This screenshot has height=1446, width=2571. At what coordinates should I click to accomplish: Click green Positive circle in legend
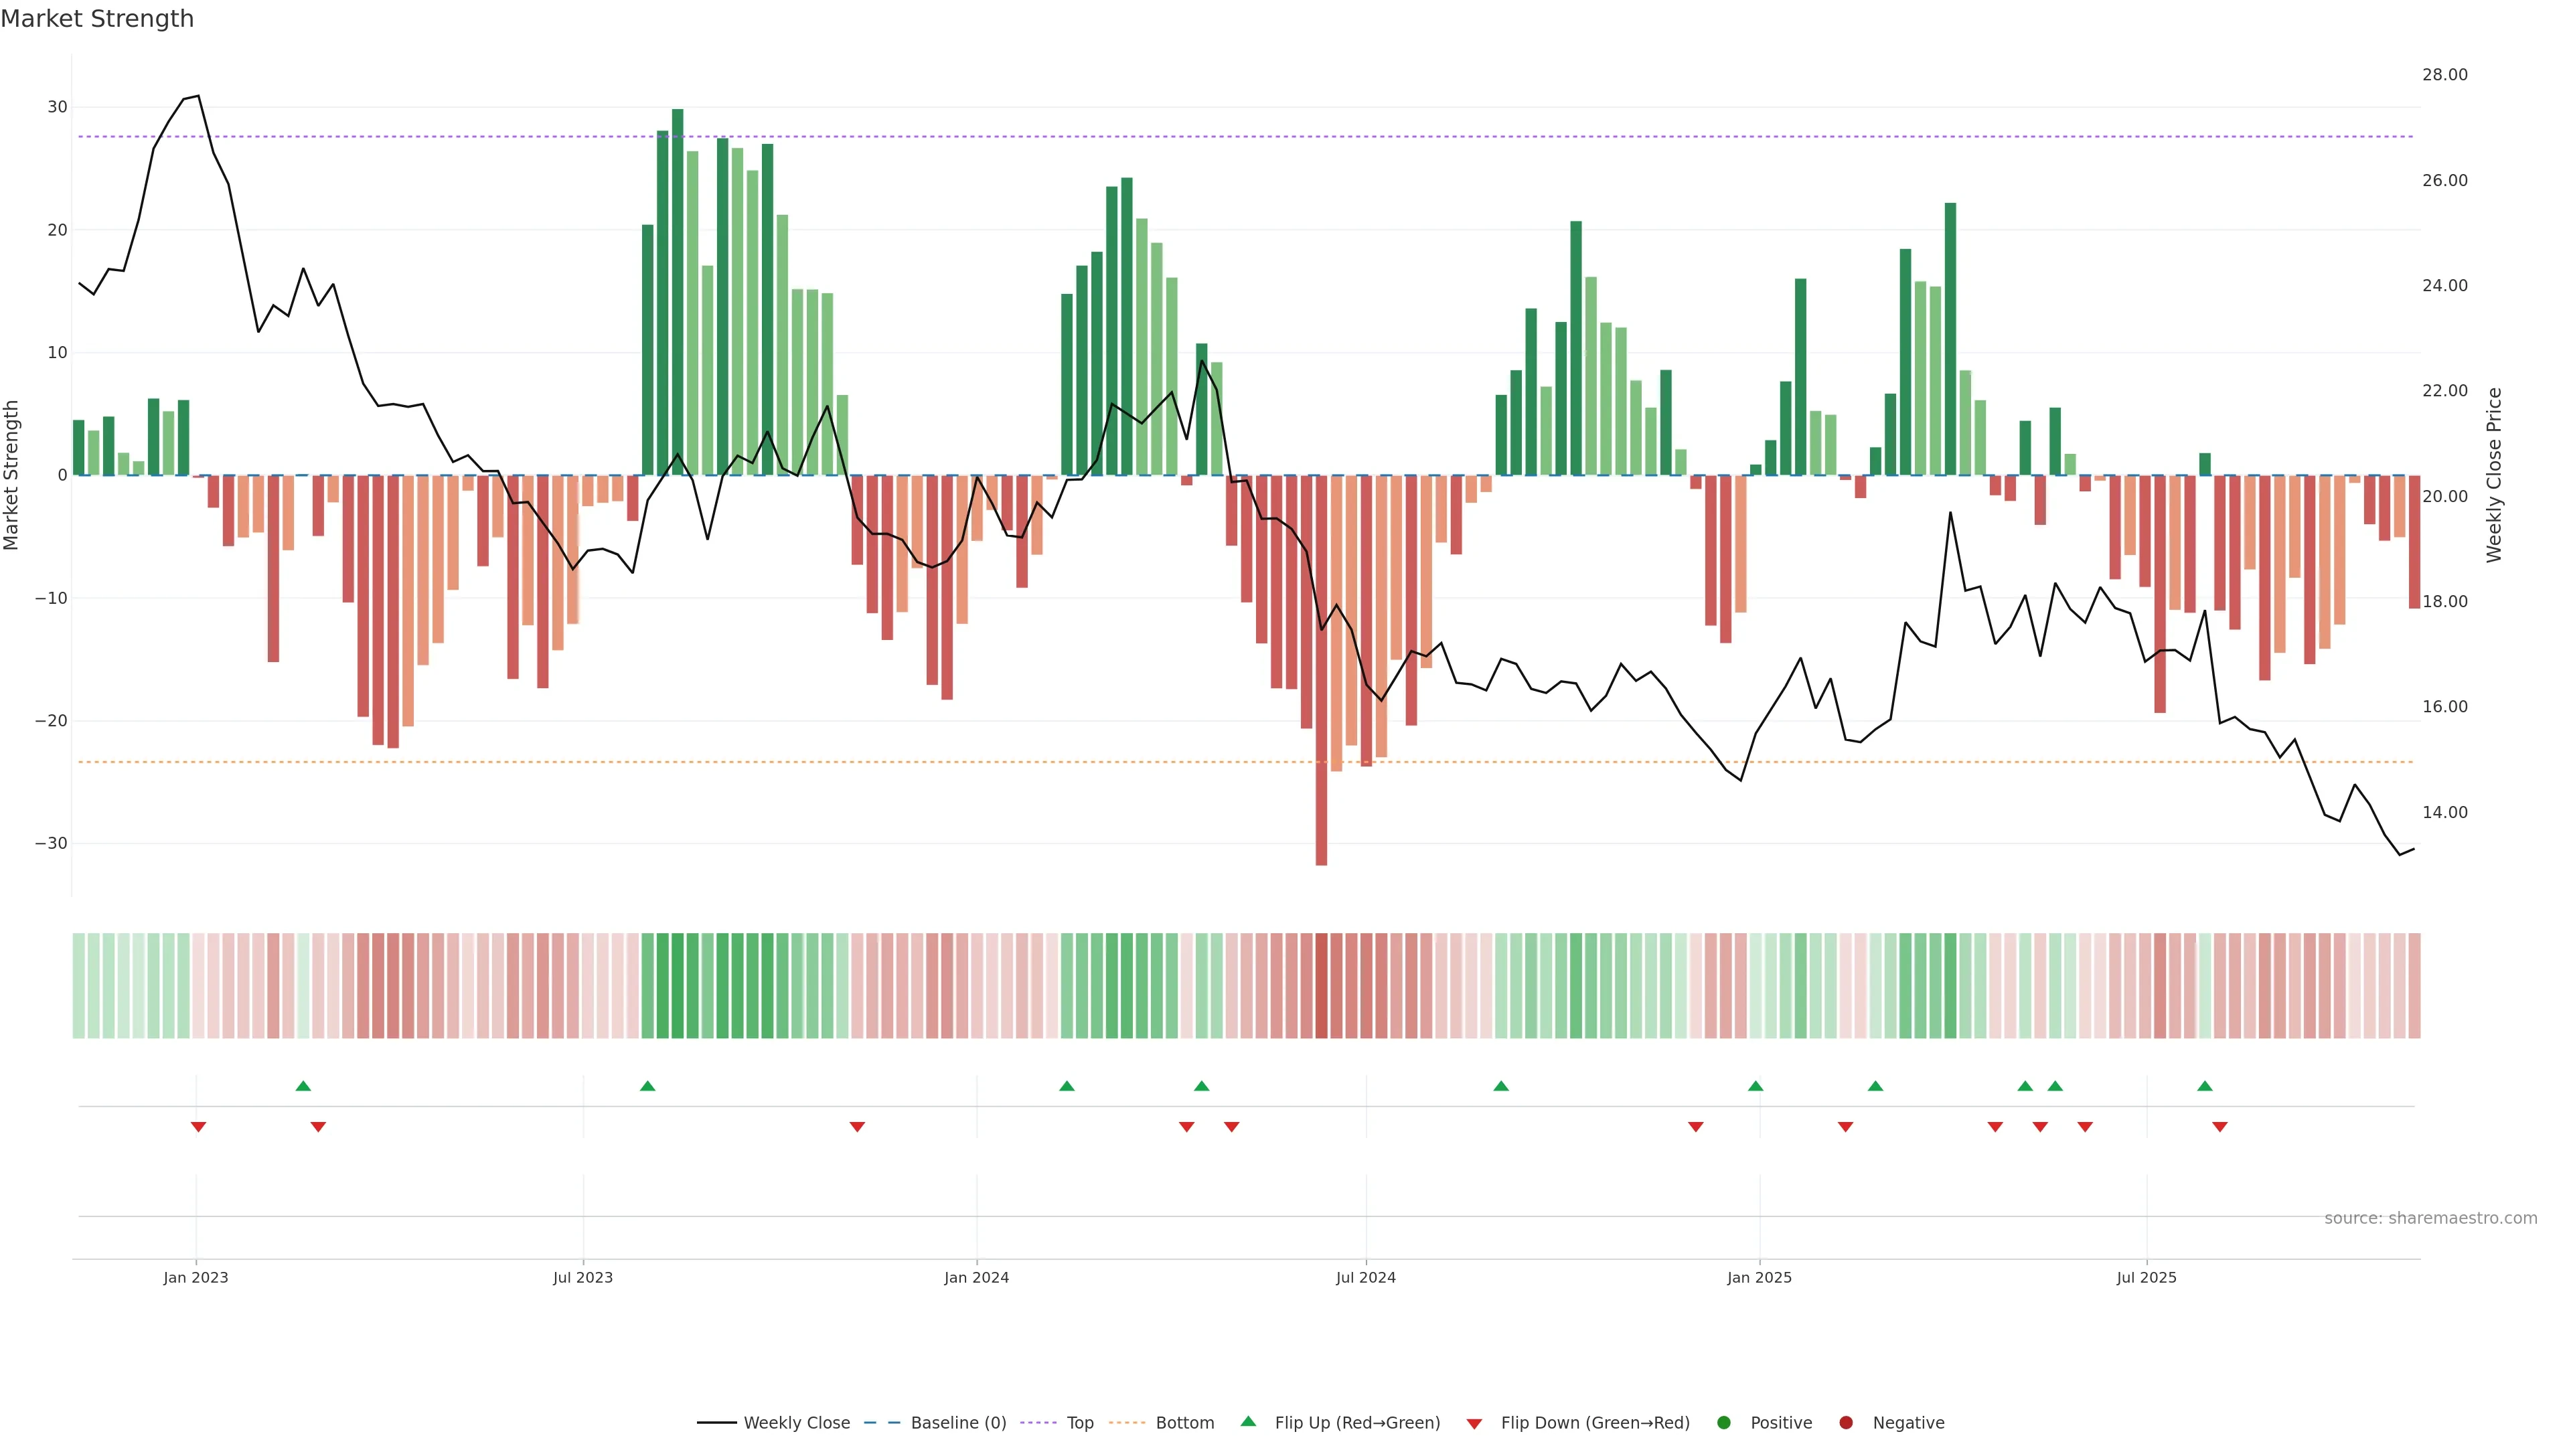pos(1723,1422)
